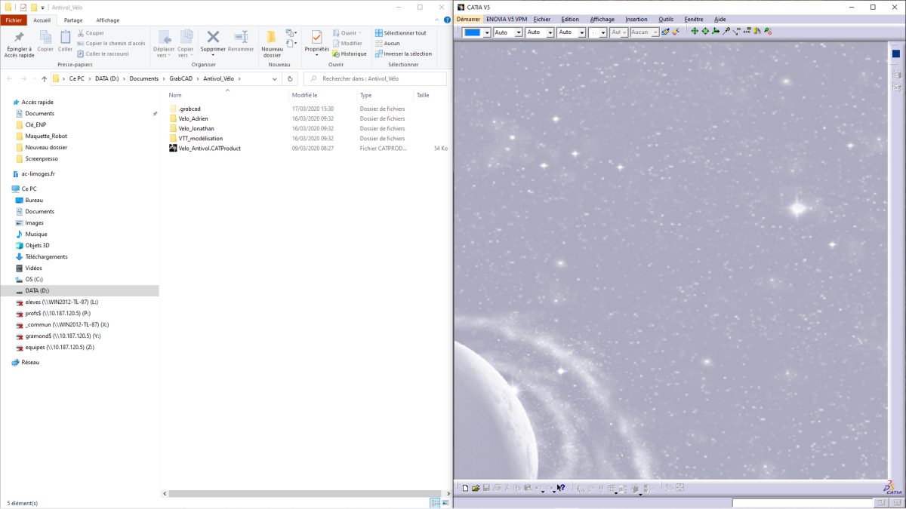
Task: Open the blue color dropdown in CATIA toolbar
Action: pos(487,32)
